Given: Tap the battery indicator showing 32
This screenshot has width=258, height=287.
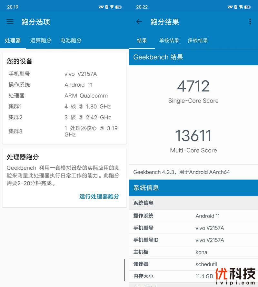Looking at the screenshot, I should [x=118, y=7].
